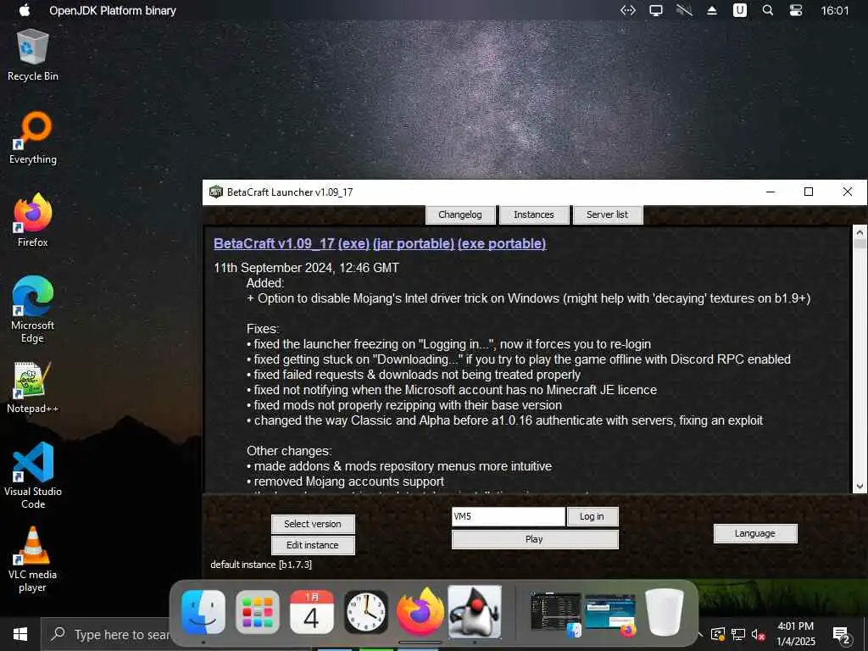The image size is (868, 651).
Task: Focus the username field containing VM5
Action: point(509,516)
